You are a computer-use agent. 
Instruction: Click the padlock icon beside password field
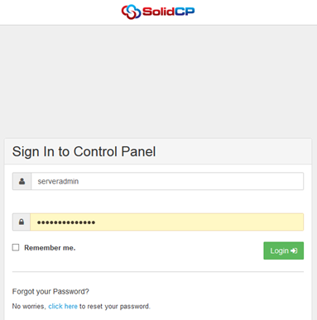coord(22,222)
